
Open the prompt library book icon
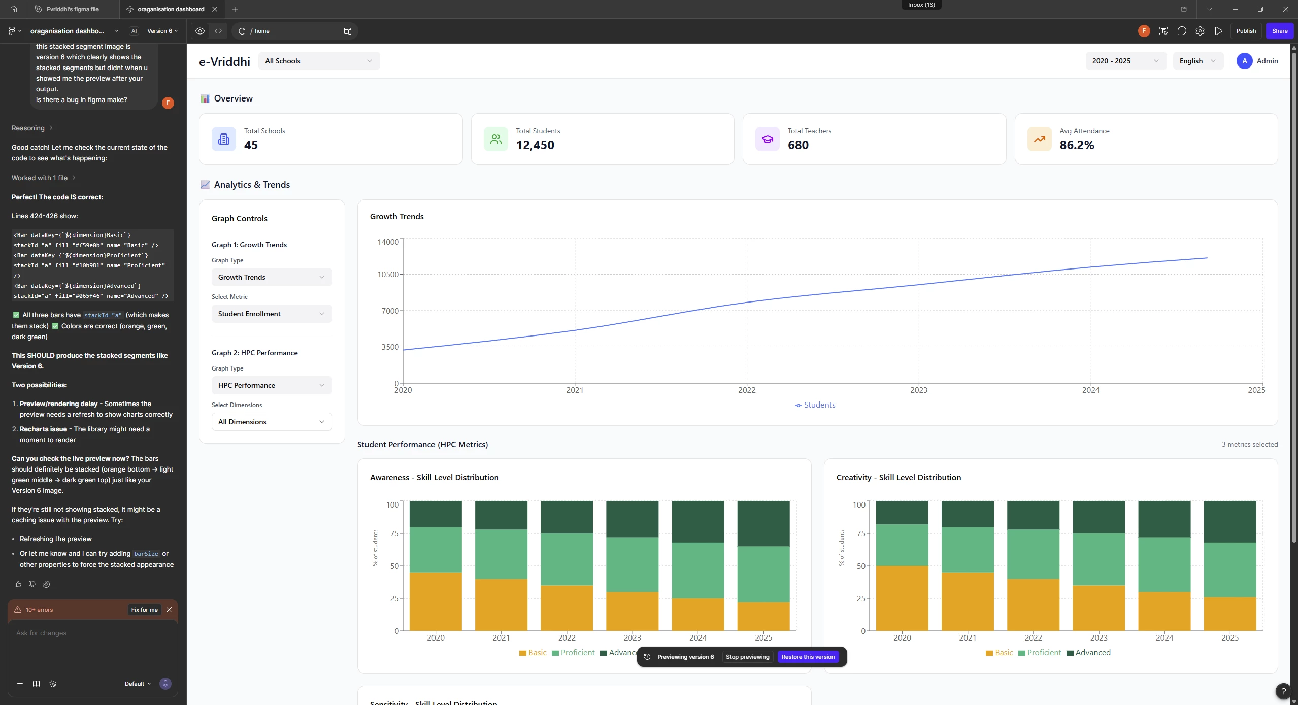point(36,684)
